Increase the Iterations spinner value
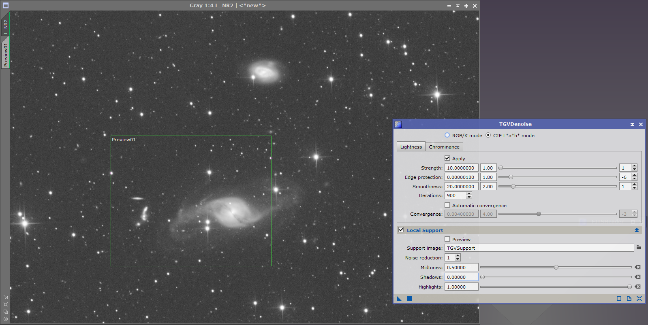Screen dimensions: 648x325 pos(469,194)
